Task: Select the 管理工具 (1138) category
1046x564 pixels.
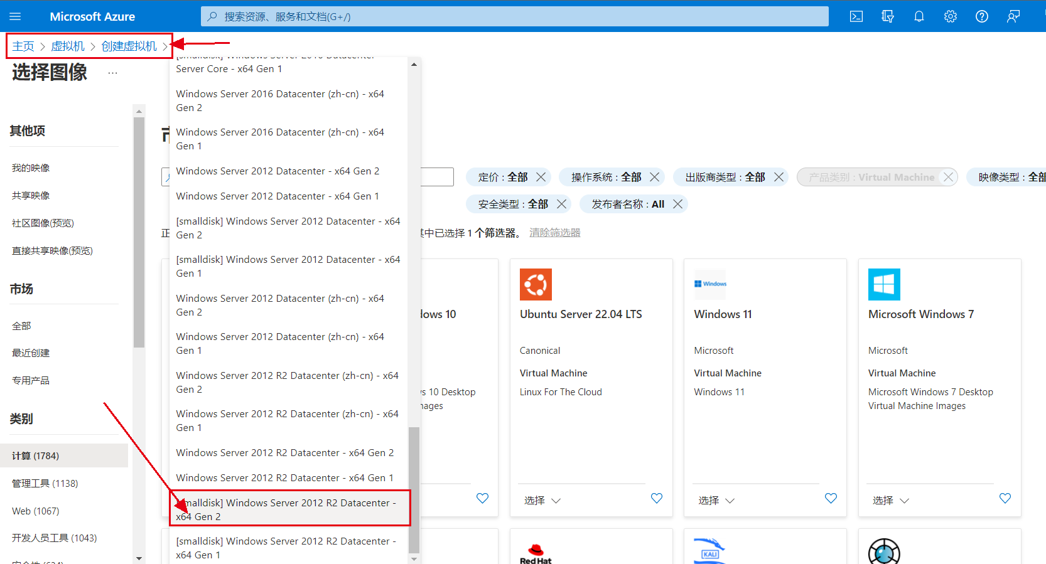Action: 45,483
